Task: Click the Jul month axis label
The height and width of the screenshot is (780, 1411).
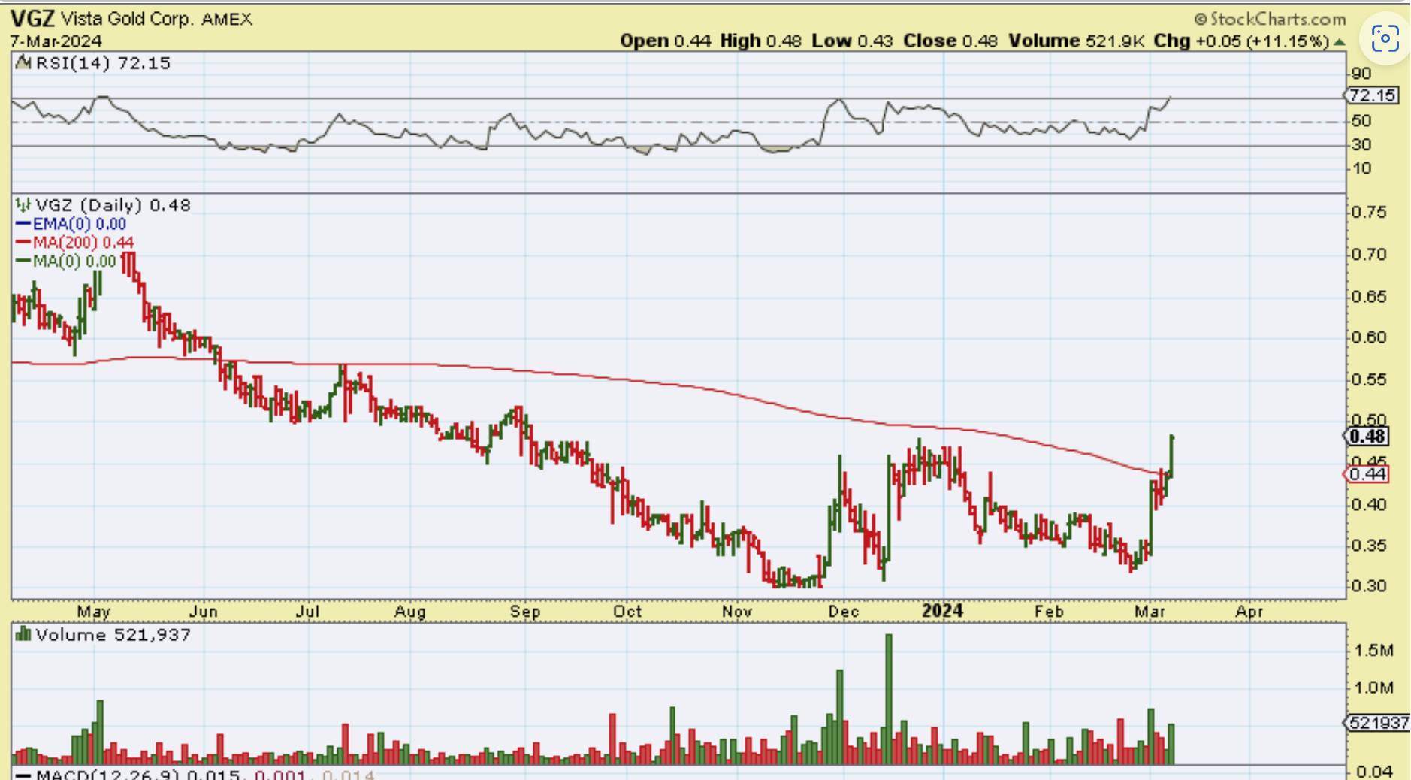Action: pyautogui.click(x=308, y=612)
